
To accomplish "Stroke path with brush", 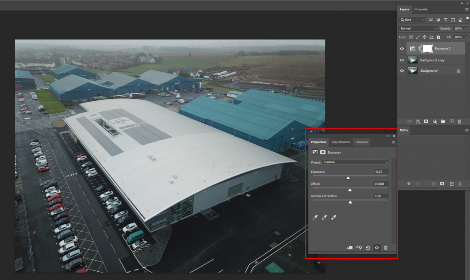I will point(417,184).
